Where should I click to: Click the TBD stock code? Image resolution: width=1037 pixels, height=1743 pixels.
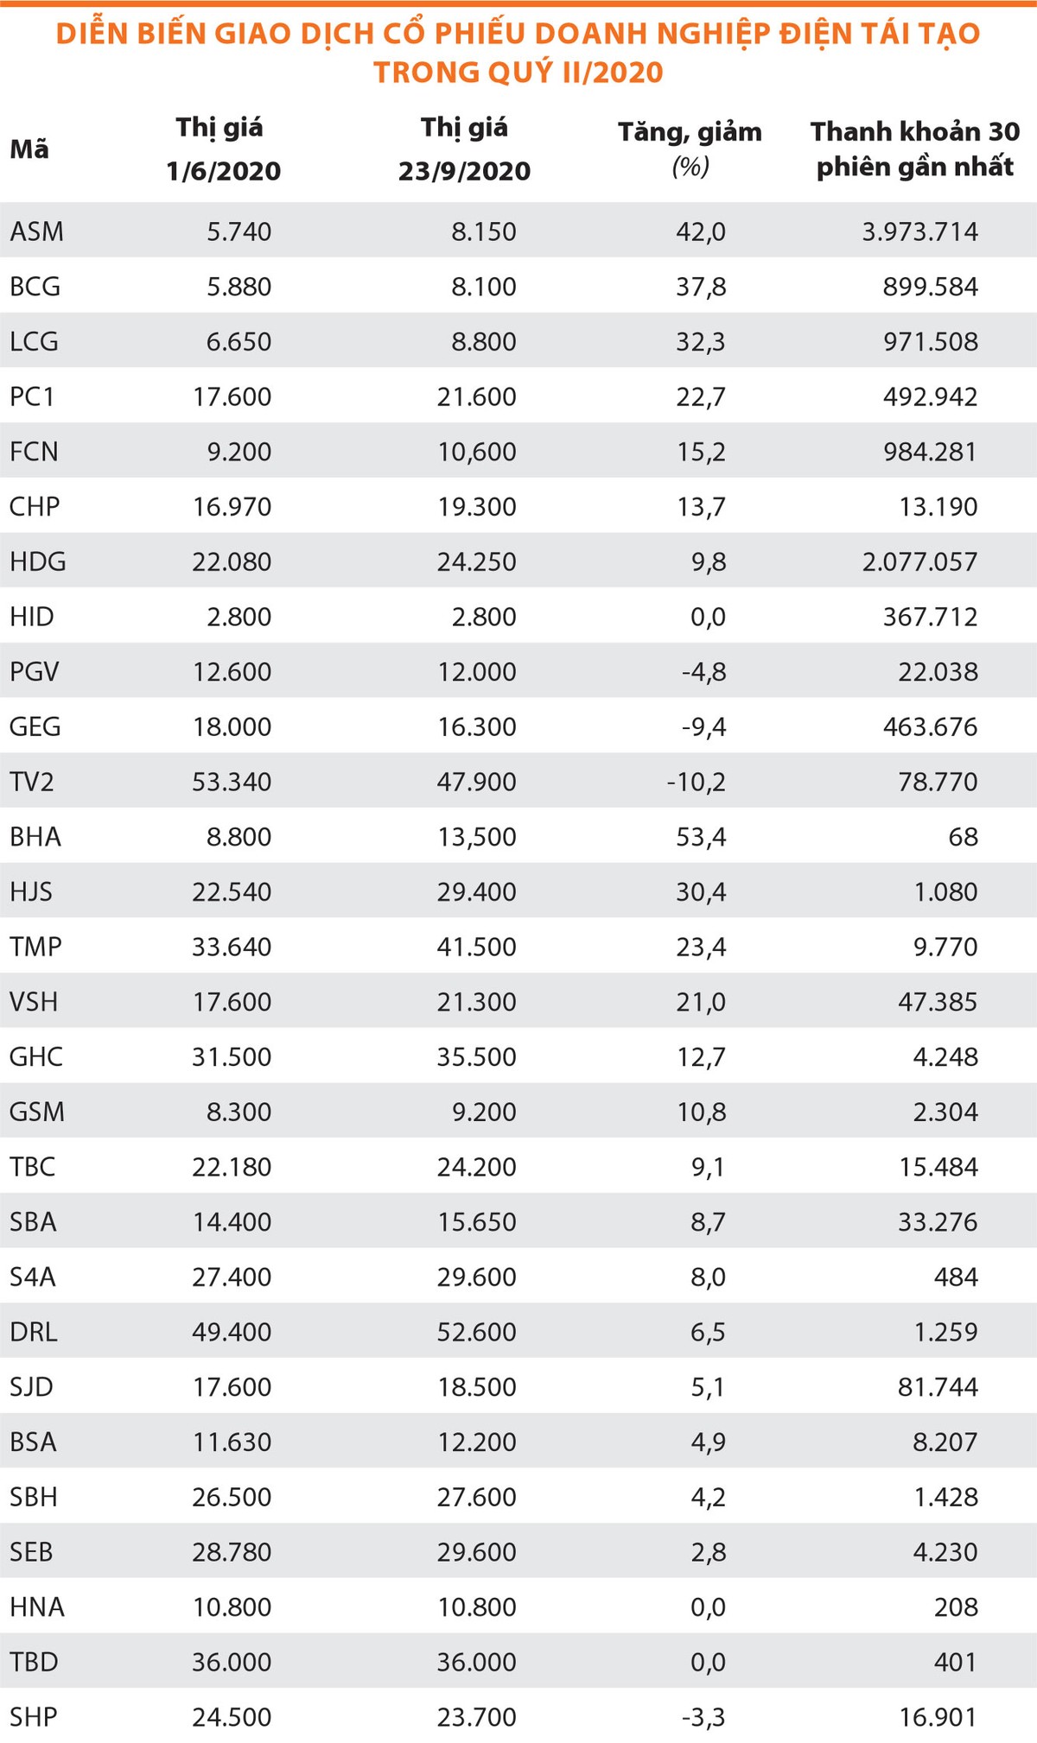click(34, 1662)
